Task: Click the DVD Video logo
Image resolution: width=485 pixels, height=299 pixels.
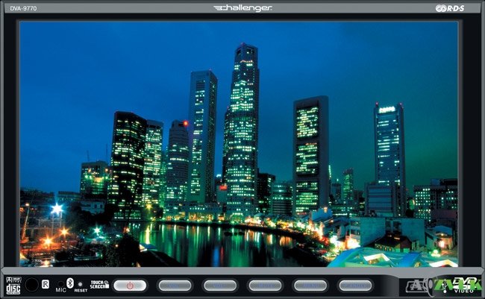Action: click(464, 285)
